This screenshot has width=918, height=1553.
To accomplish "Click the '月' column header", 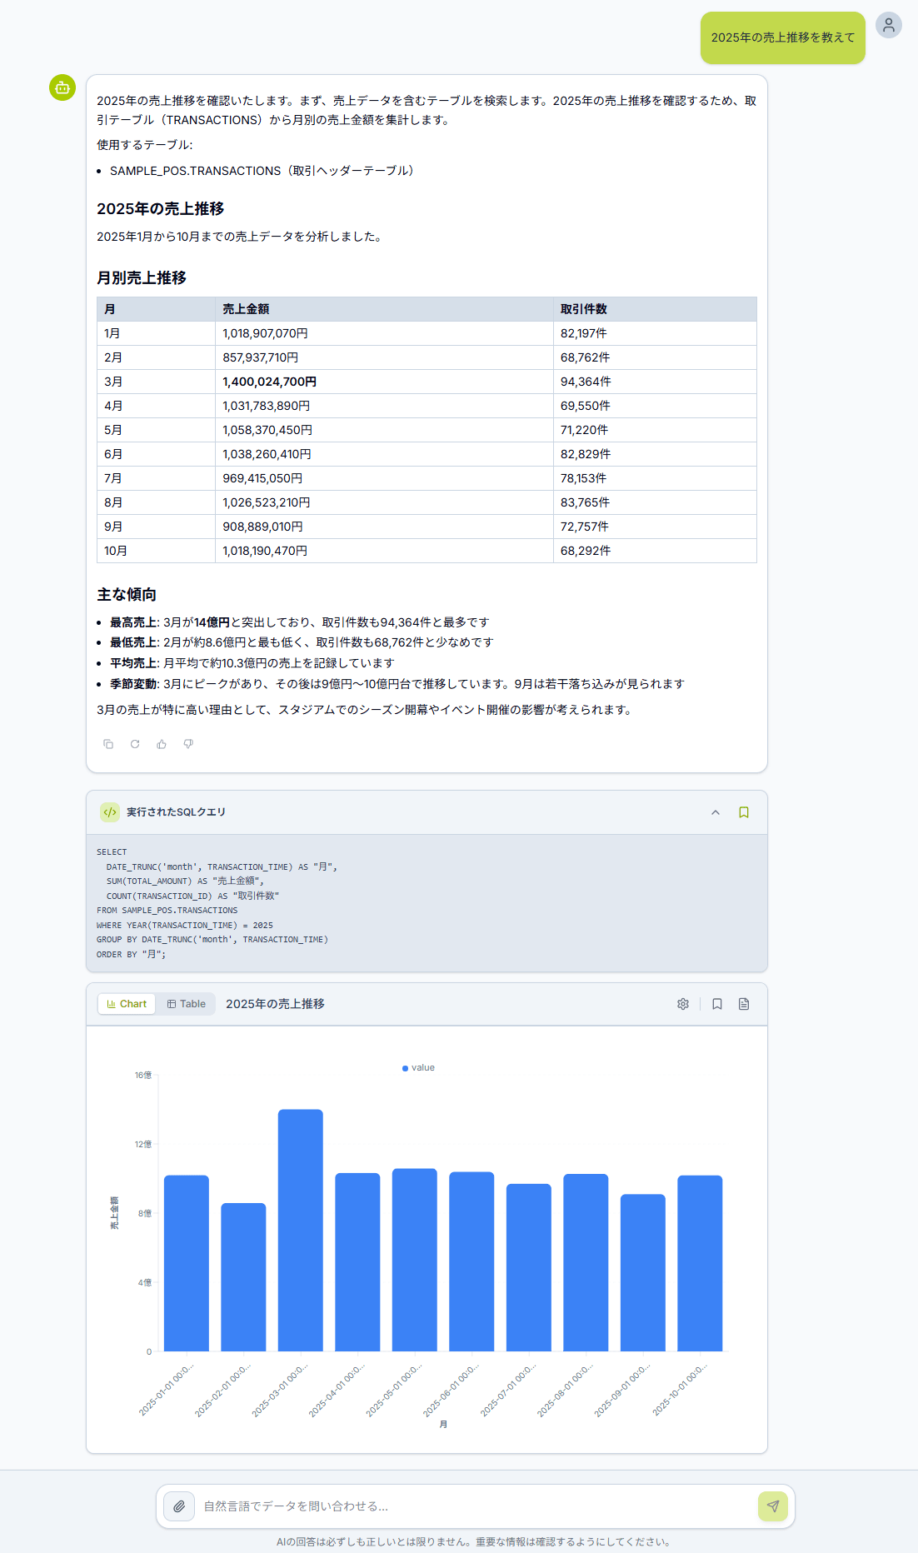I will coord(157,309).
